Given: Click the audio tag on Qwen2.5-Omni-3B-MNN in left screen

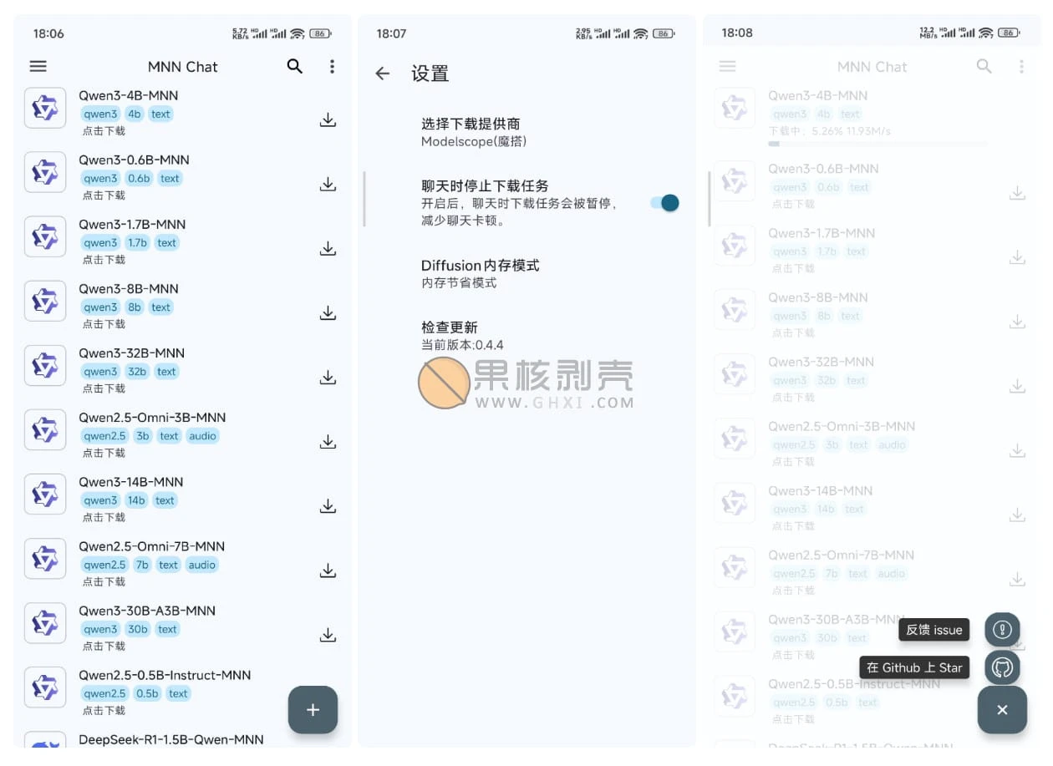Looking at the screenshot, I should 202,436.
